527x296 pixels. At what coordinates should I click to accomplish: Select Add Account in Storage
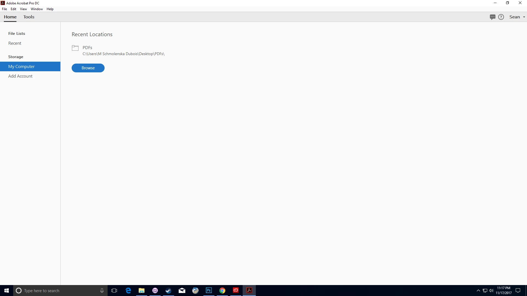pos(20,76)
